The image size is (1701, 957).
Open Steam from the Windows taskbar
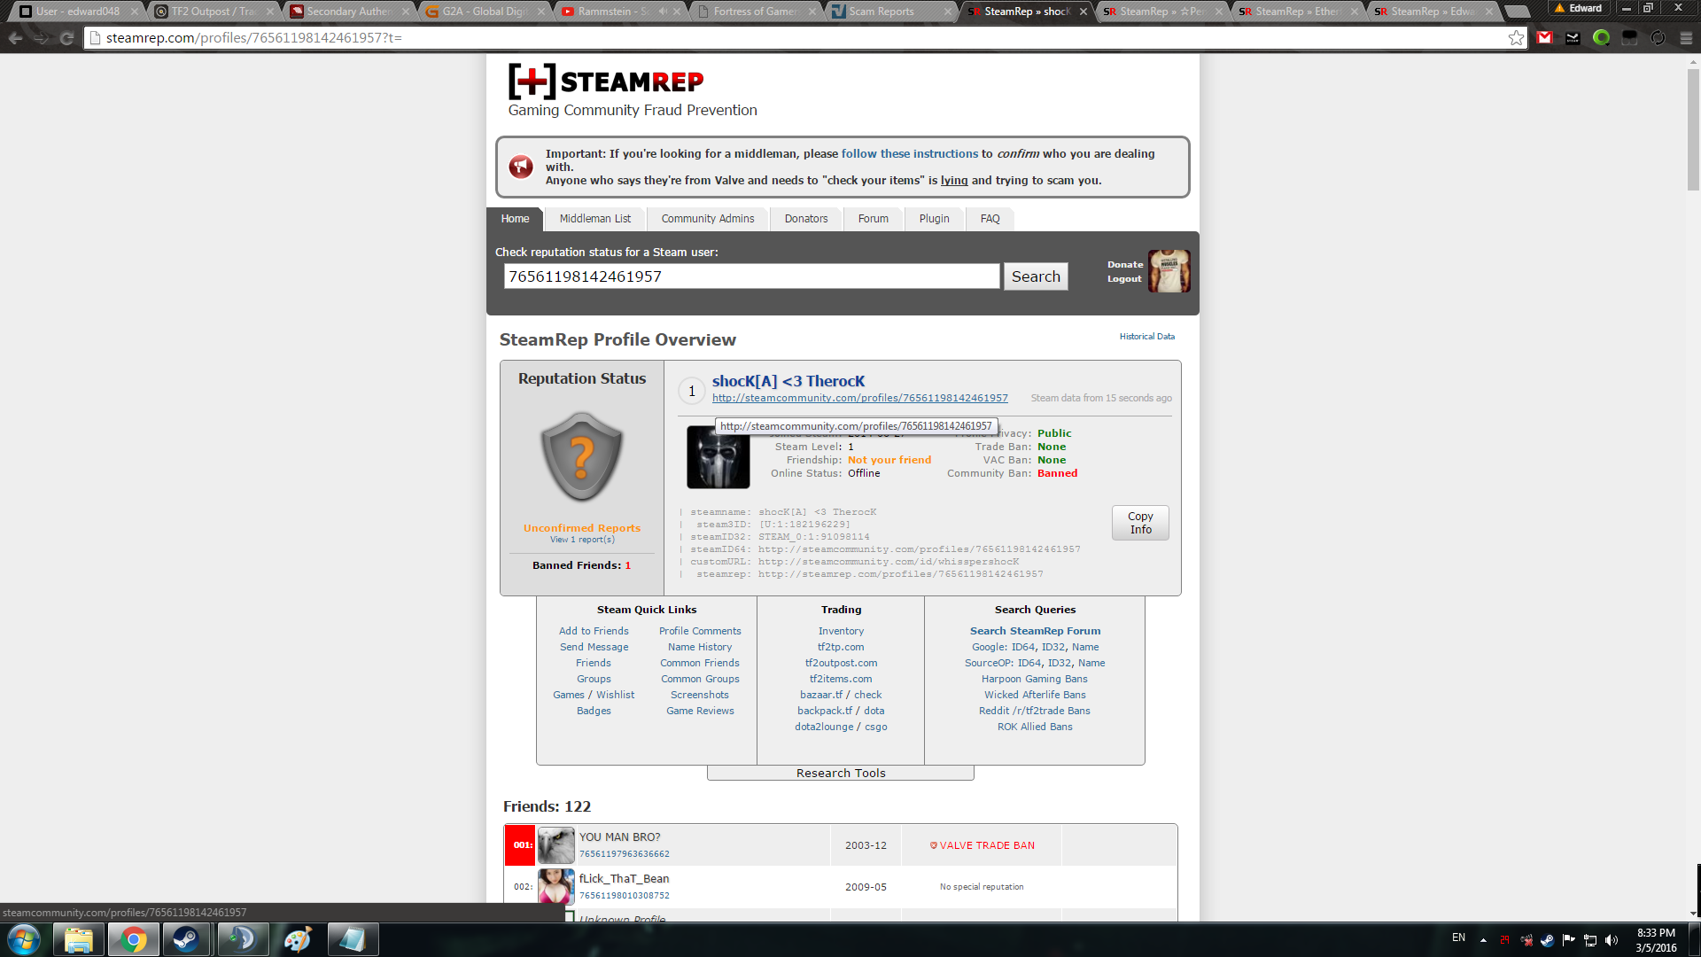[x=186, y=939]
